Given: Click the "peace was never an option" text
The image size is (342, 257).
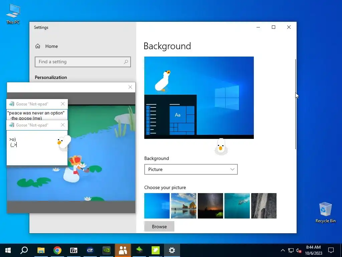Looking at the screenshot, I should coord(36,113).
